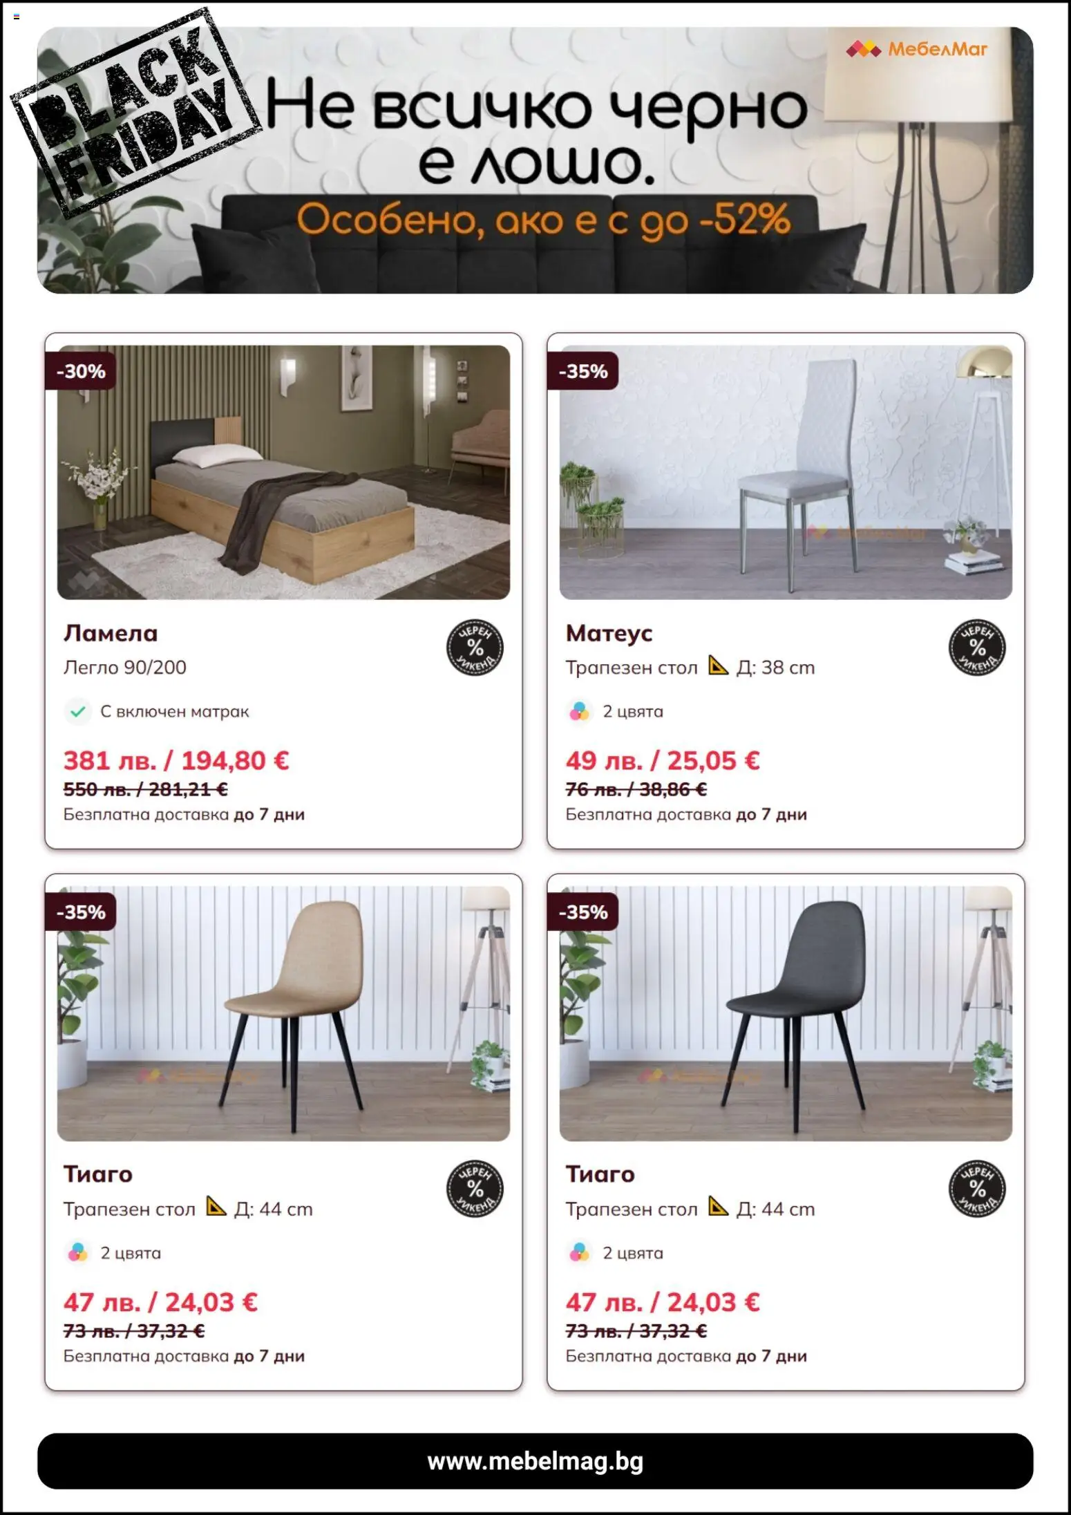Click the Черен Уикенд badge on Ламела card
The width and height of the screenshot is (1071, 1515).
[475, 648]
